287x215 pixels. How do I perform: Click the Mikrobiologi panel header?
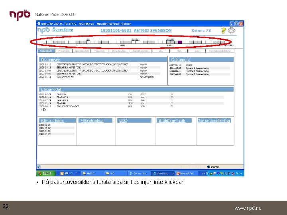pos(95,121)
